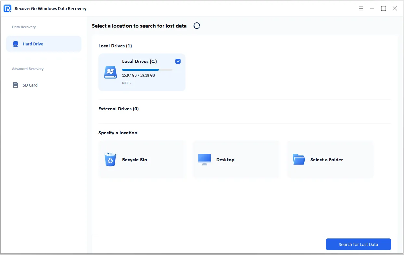Minimize the RecoverGo window
The width and height of the screenshot is (404, 255).
point(372,9)
